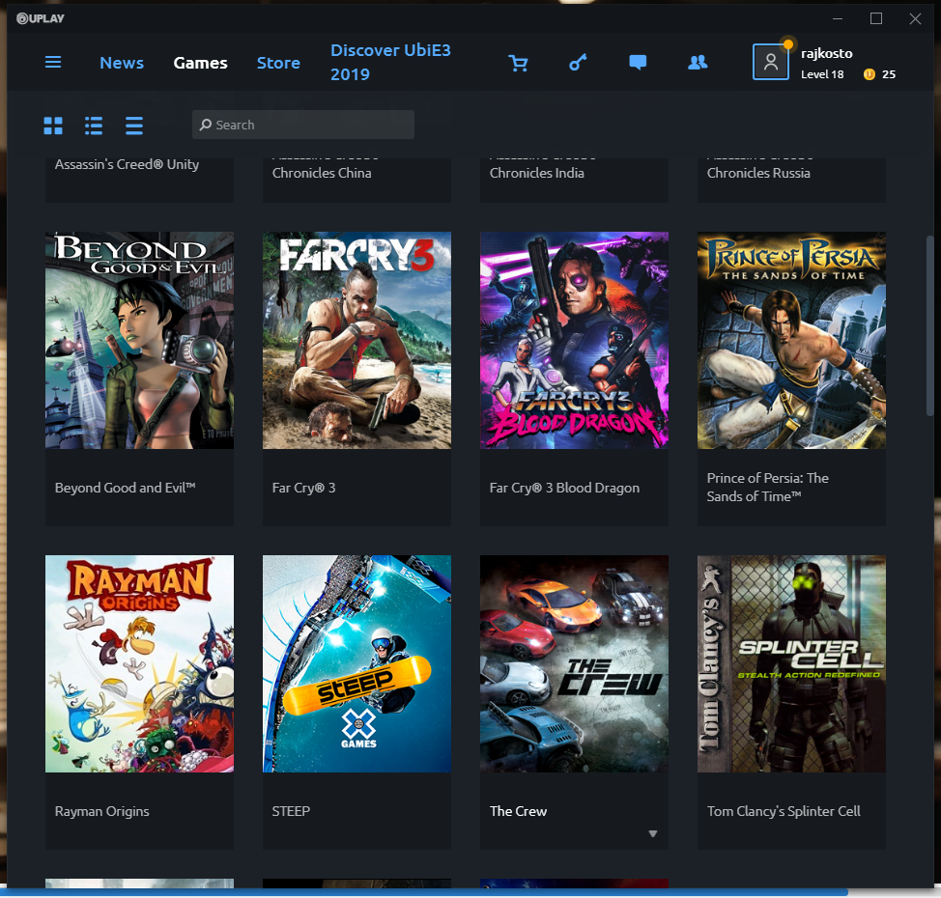Image resolution: width=941 pixels, height=898 pixels.
Task: Open the shopping cart icon
Action: coord(519,63)
